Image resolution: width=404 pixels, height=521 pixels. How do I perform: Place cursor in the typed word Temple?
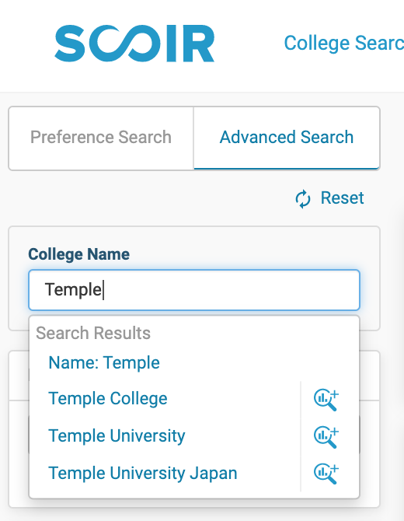point(73,290)
